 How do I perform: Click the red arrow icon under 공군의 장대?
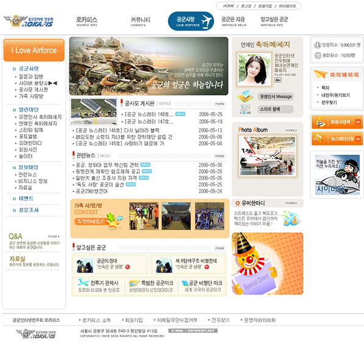click(x=127, y=267)
